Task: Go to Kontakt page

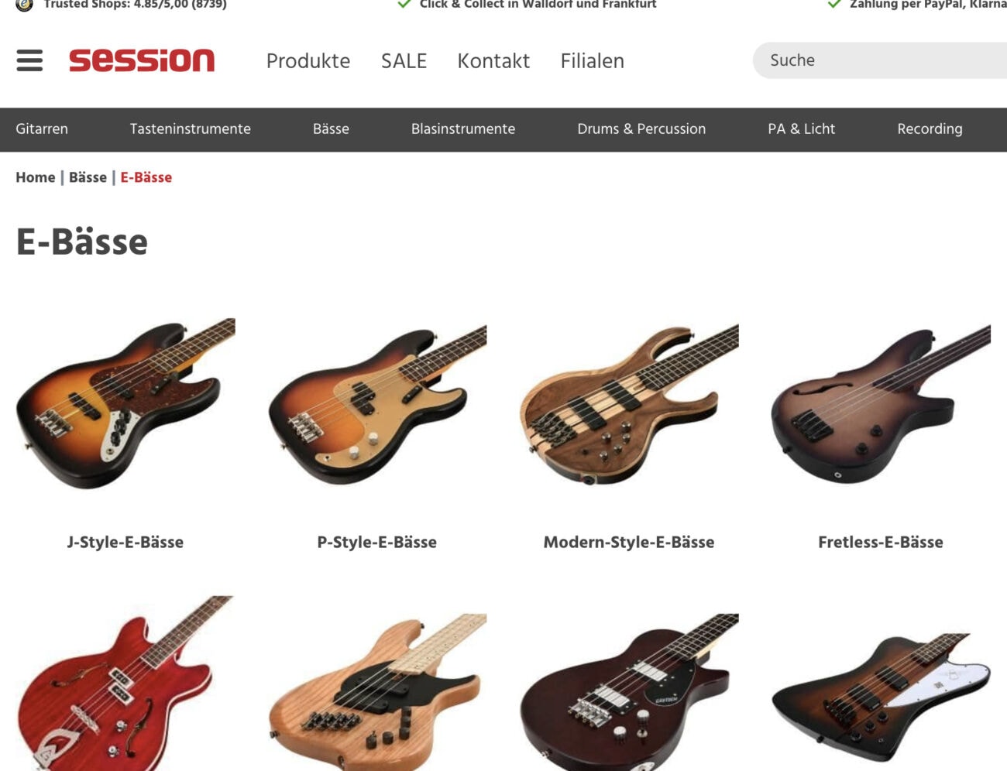Action: (493, 60)
